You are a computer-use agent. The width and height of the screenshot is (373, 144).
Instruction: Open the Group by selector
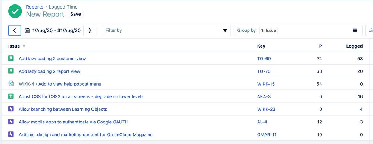pos(298,31)
